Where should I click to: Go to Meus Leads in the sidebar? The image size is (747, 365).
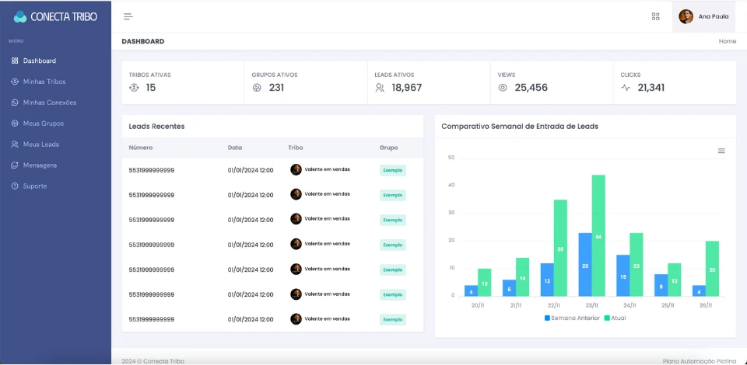(40, 144)
